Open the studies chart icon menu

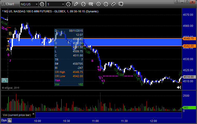click(x=83, y=4)
